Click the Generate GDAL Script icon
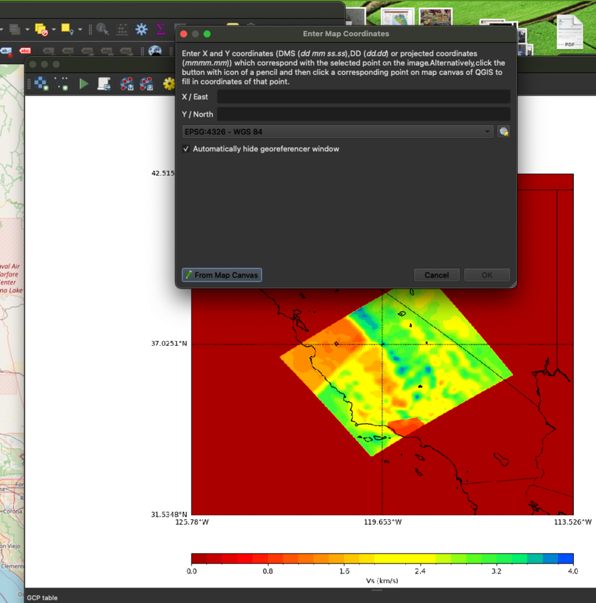 point(104,84)
